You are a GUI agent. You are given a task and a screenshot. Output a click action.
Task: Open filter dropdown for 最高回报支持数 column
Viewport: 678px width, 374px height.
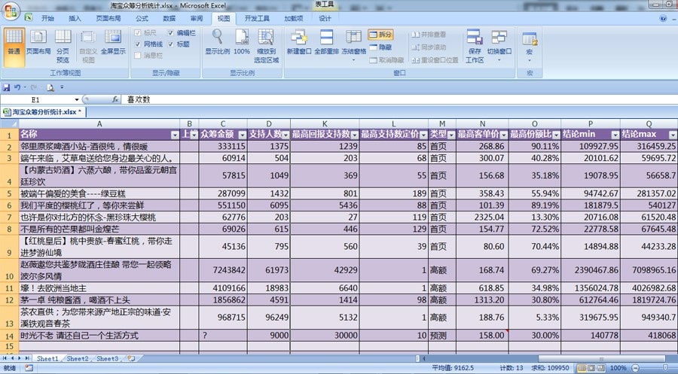click(x=355, y=135)
